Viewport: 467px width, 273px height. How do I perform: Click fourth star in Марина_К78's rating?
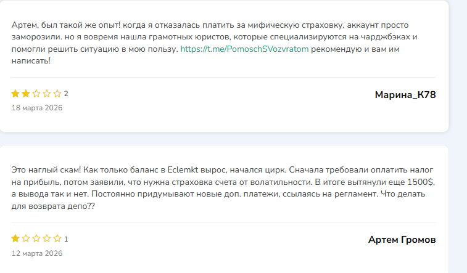[47, 94]
